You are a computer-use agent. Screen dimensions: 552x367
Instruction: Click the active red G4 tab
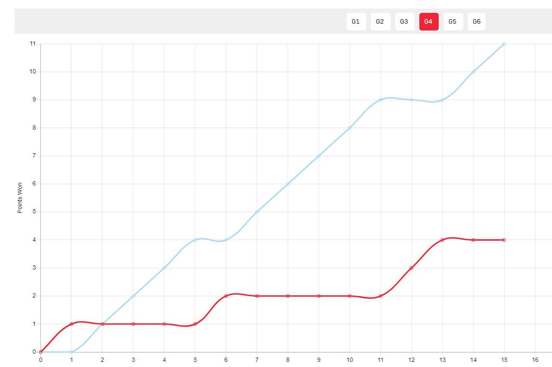[x=428, y=21]
